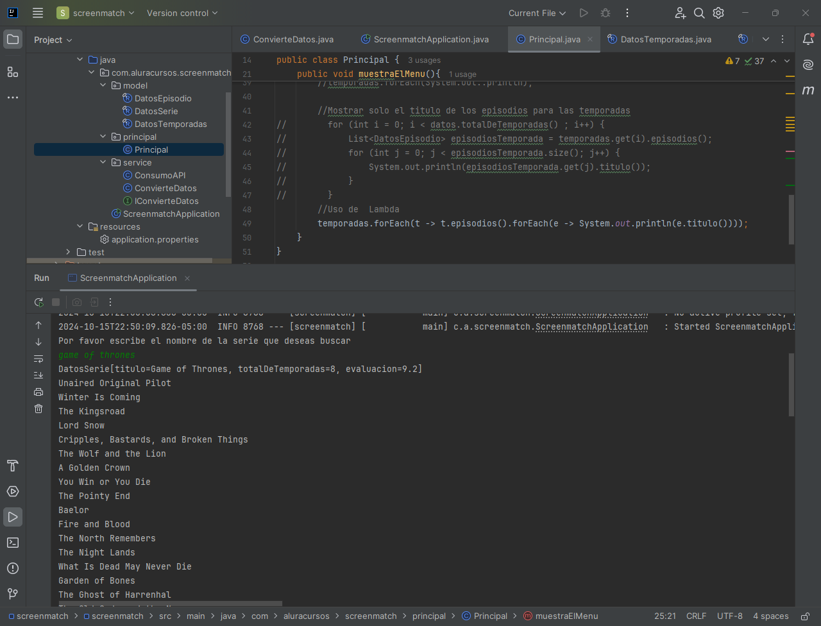The width and height of the screenshot is (821, 626).
Task: Open Notifications bell panel
Action: pyautogui.click(x=808, y=39)
